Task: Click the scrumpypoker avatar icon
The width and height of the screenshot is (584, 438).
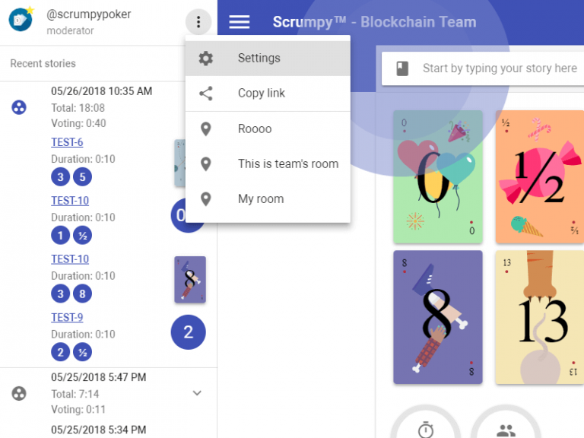Action: 21,20
